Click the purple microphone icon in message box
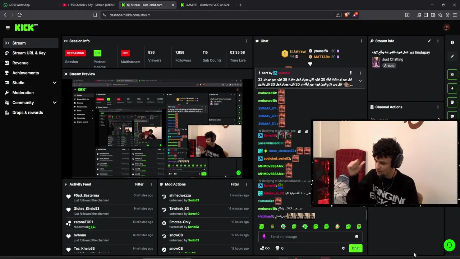The height and width of the screenshot is (259, 460). 264,237
